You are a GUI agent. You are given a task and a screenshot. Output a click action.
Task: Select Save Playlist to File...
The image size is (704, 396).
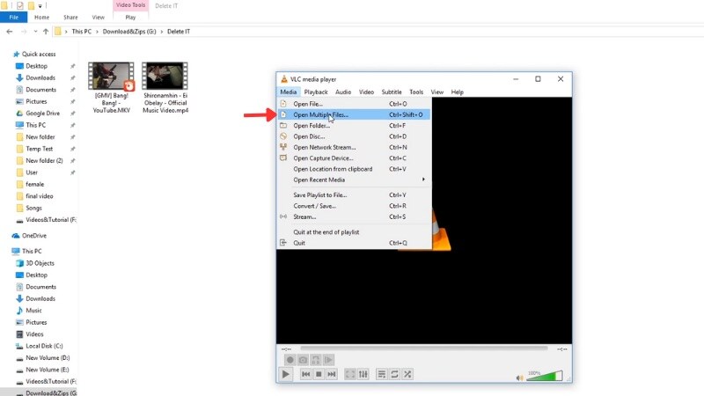(355, 194)
